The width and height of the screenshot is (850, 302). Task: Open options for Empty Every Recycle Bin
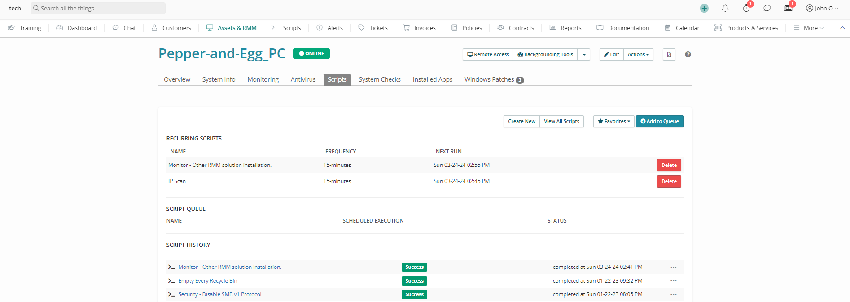(673, 281)
